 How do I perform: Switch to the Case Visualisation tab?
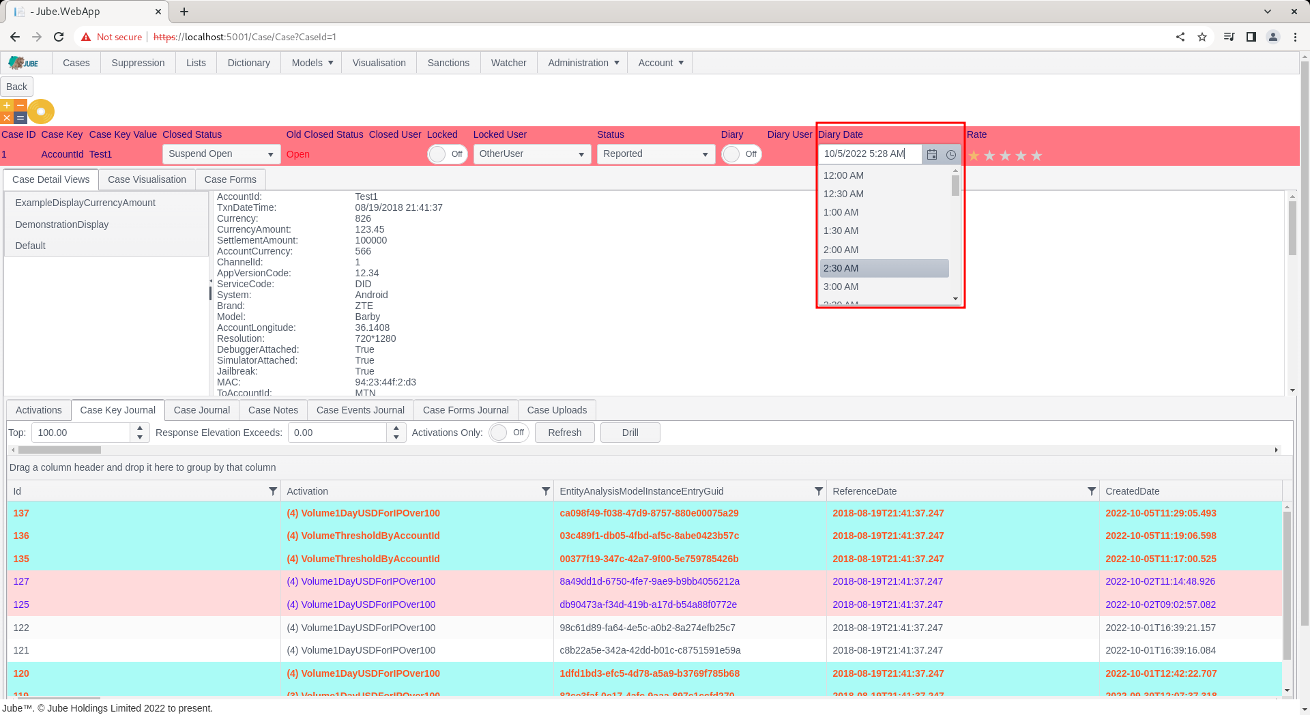point(147,179)
